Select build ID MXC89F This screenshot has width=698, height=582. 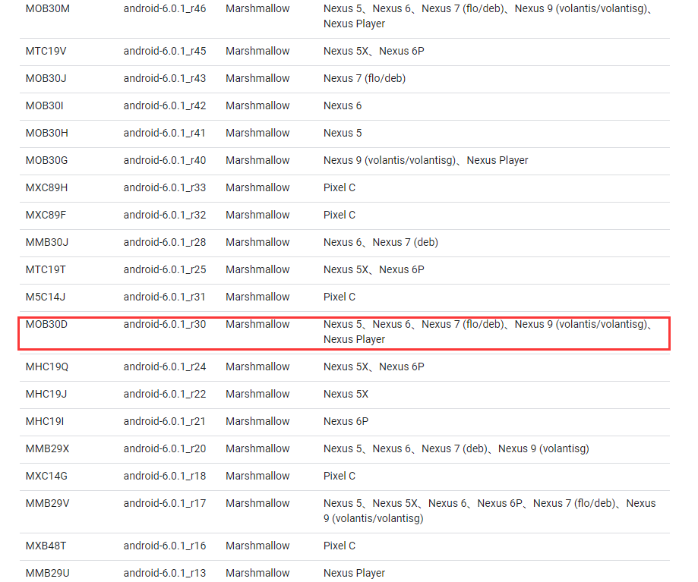(x=46, y=215)
